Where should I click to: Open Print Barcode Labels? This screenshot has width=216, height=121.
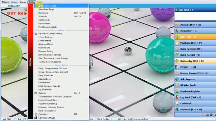coord(47,27)
